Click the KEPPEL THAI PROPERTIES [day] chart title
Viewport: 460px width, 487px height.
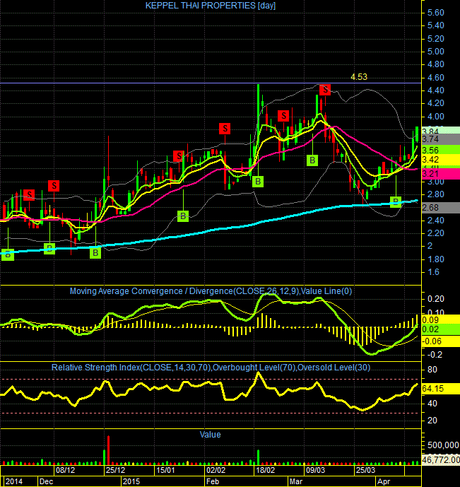pos(211,6)
